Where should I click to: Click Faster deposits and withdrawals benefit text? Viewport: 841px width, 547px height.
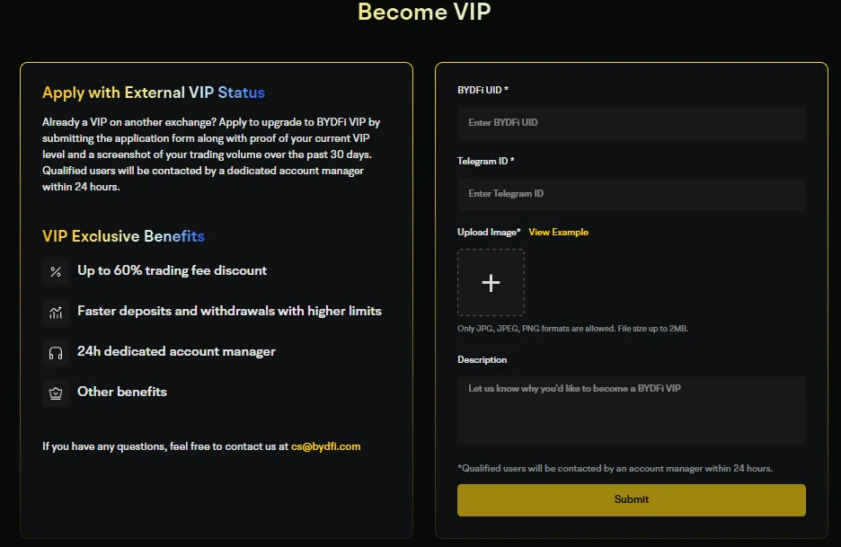click(x=229, y=311)
